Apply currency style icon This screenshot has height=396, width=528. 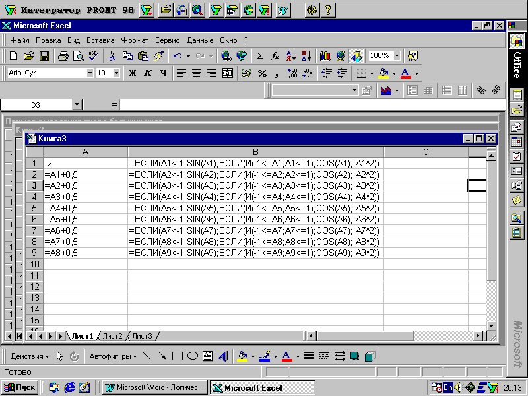[x=246, y=73]
